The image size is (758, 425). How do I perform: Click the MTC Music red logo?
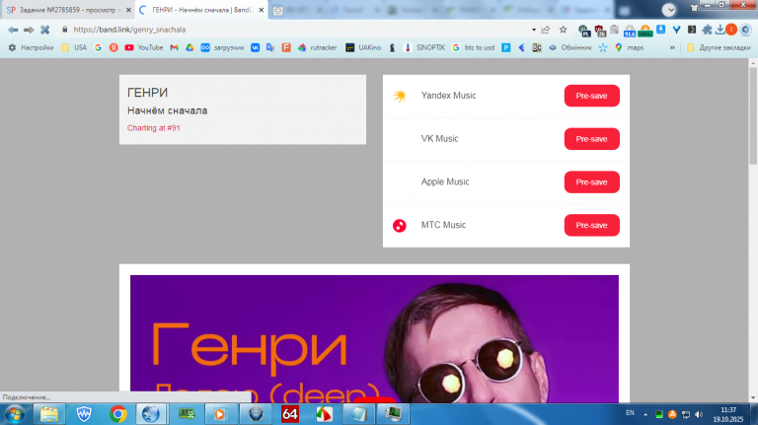coord(400,226)
